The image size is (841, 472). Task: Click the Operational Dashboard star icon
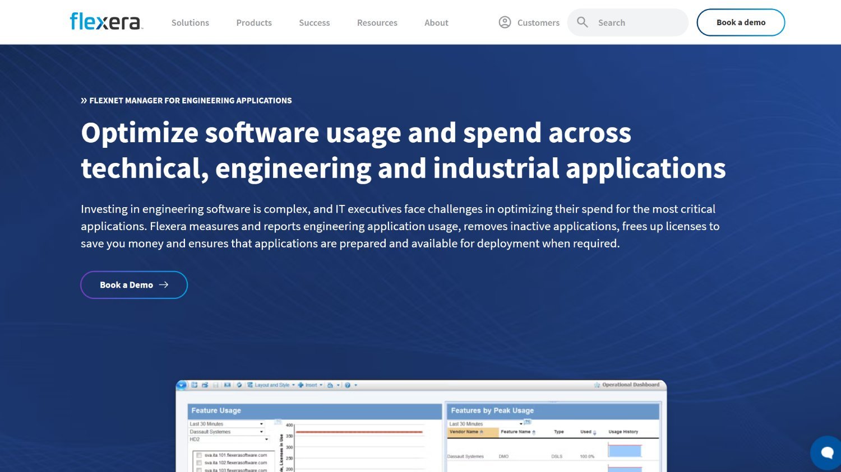click(x=595, y=385)
